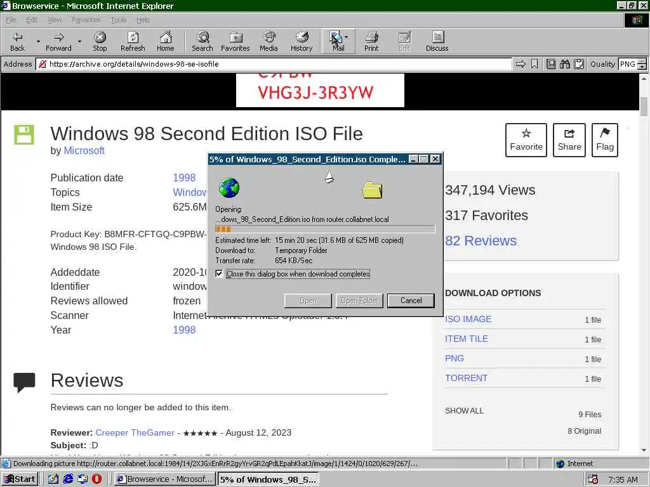
Task: Go back with the Back toolbar button
Action: tap(17, 41)
